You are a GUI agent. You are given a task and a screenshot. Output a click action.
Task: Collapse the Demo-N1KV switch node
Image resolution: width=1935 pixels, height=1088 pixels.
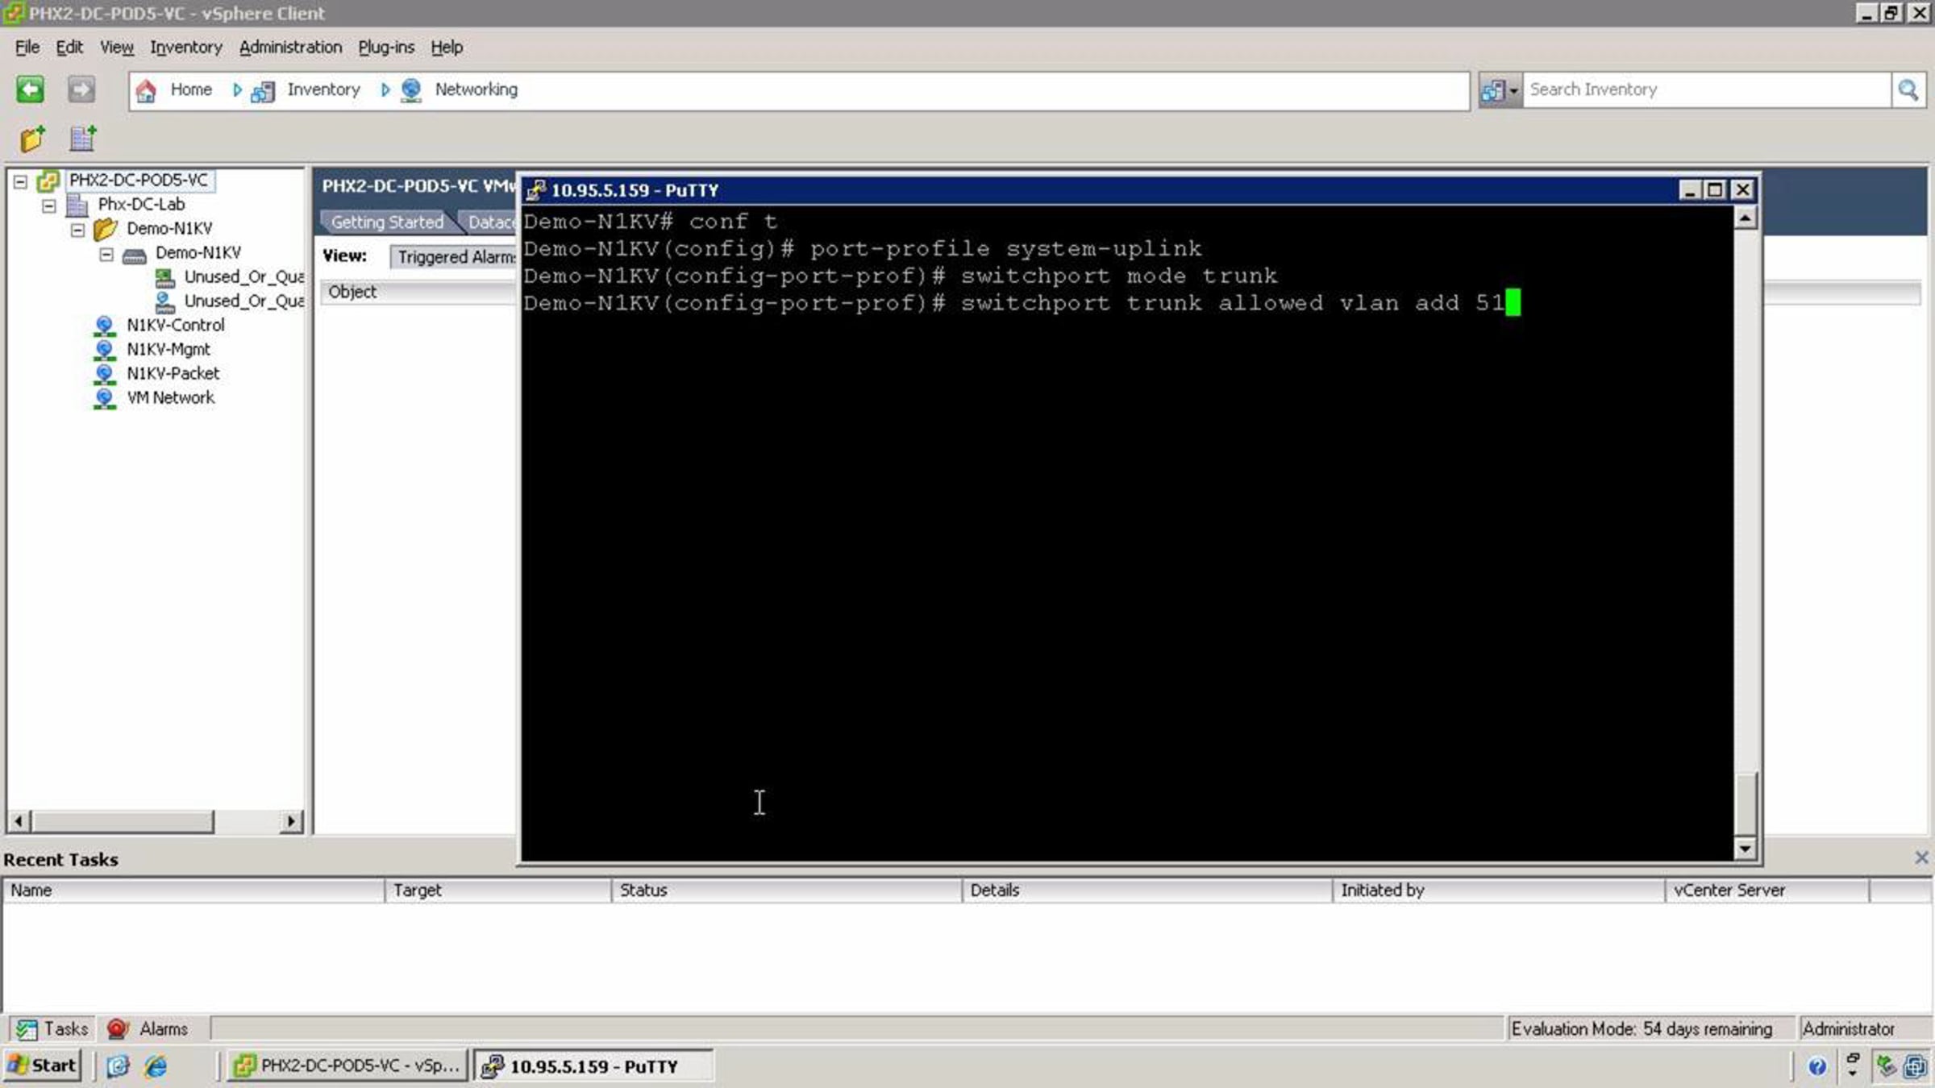[x=106, y=254]
